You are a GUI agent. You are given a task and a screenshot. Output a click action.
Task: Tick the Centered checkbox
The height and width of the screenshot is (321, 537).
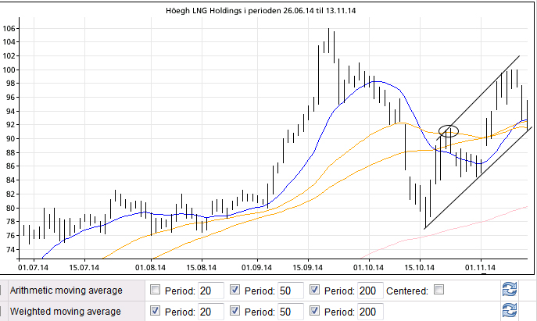pos(439,291)
